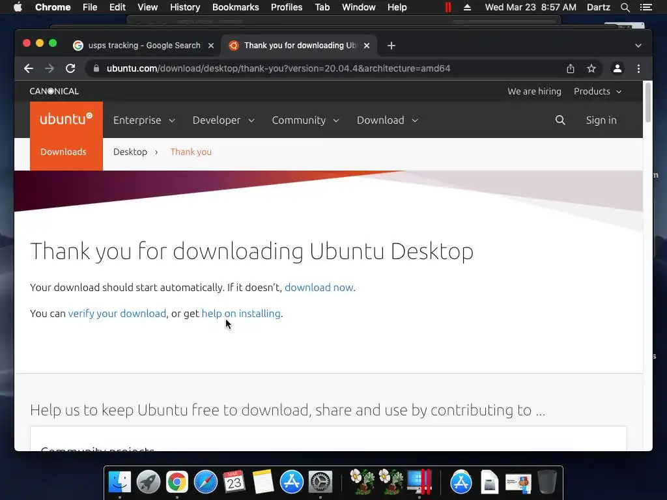Click the Canonical logo

point(54,91)
